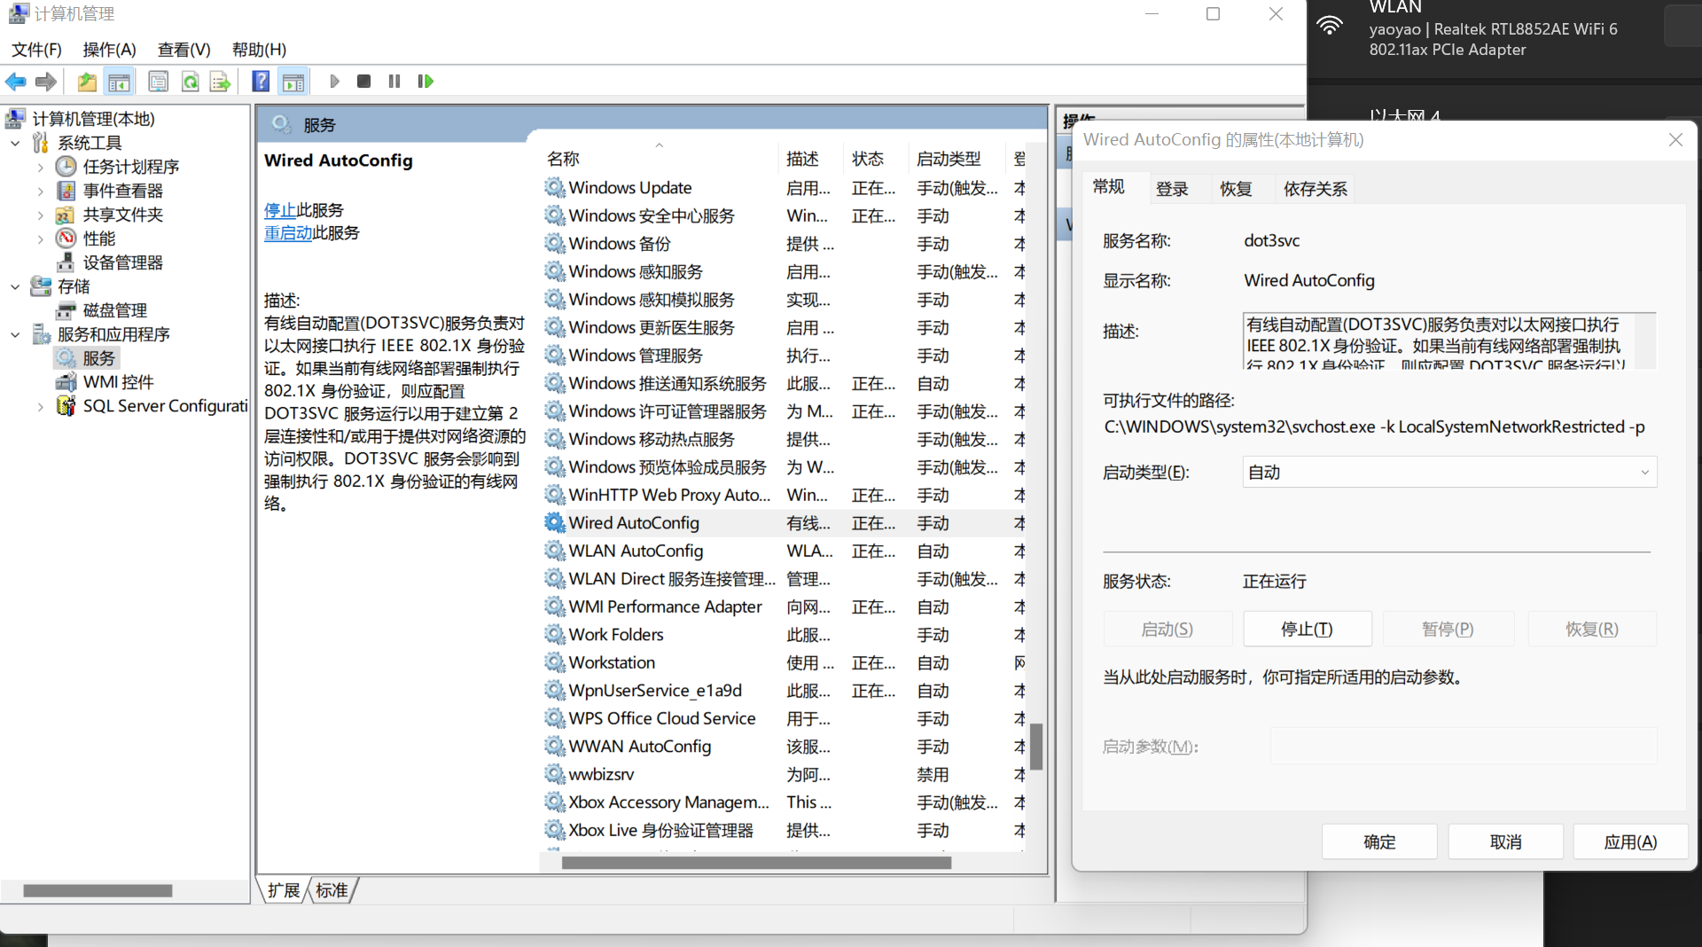Click the Back navigation arrow in toolbar
Image resolution: width=1702 pixels, height=947 pixels.
pyautogui.click(x=14, y=81)
